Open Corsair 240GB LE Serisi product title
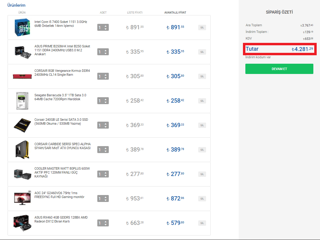Viewport: 320px width, 240px height. click(x=61, y=122)
